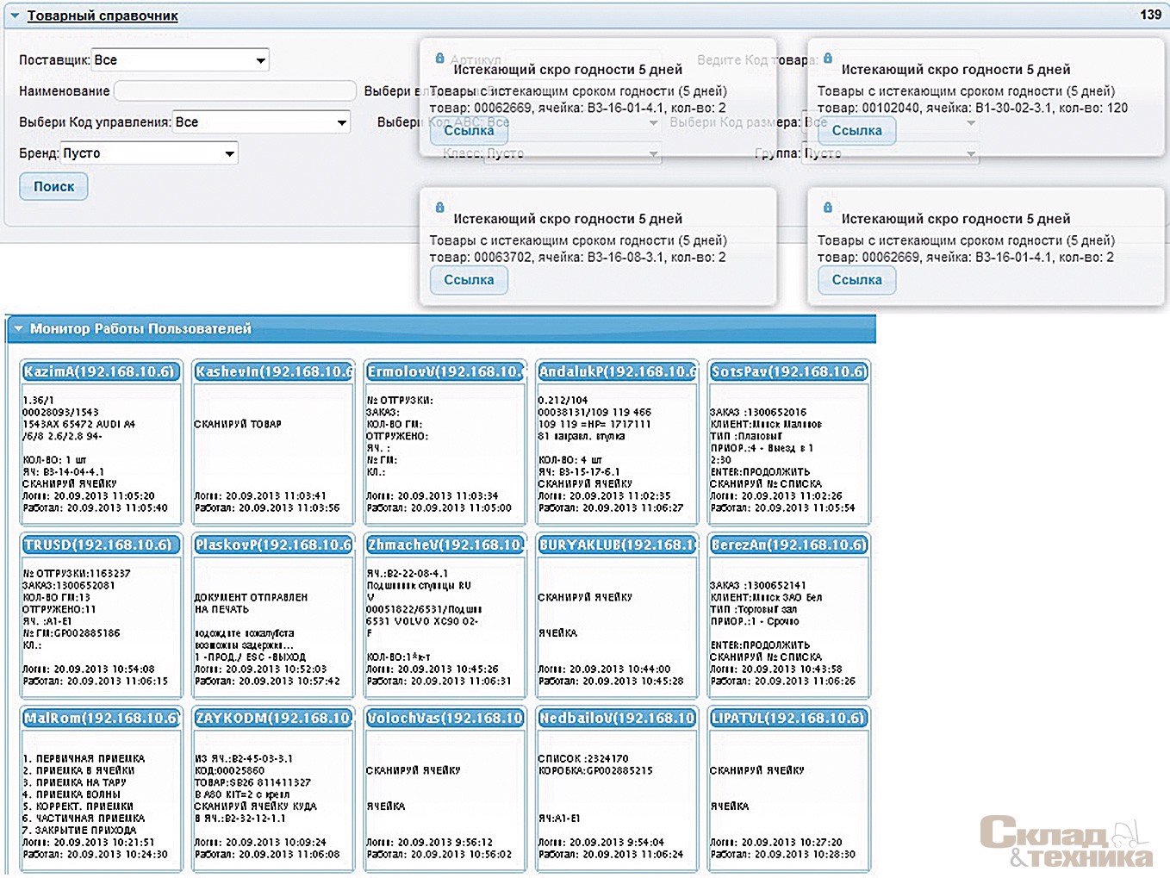Open the Класс dropdown arrow
1170x878 pixels.
pos(653,154)
